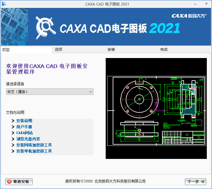Launch the 安装单机加密锁工具 link

34,151
